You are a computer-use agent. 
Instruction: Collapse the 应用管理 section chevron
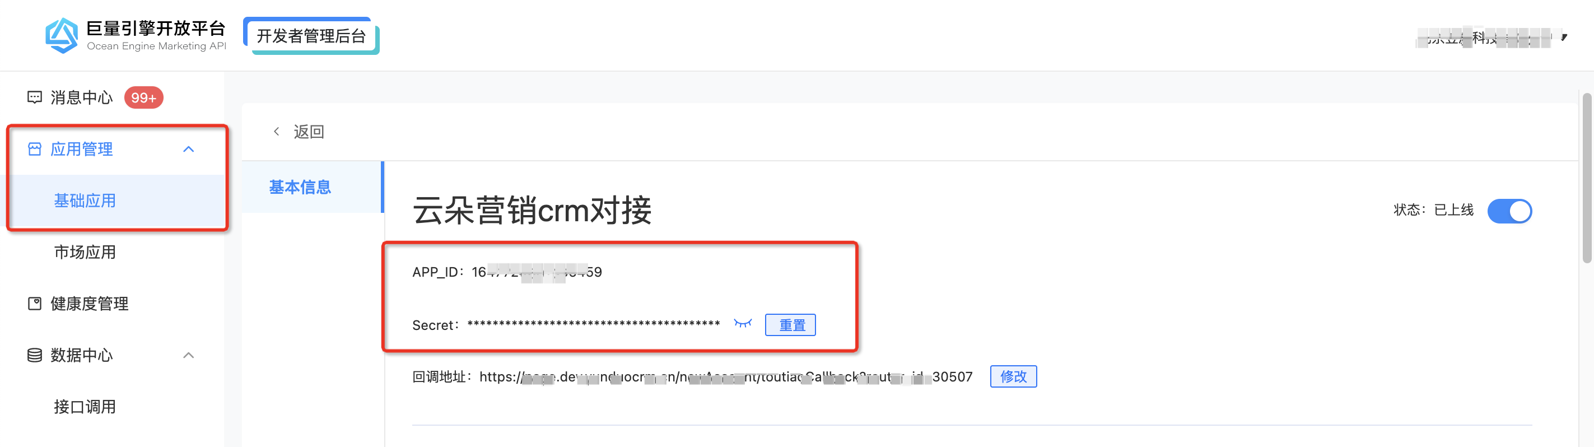(x=189, y=149)
